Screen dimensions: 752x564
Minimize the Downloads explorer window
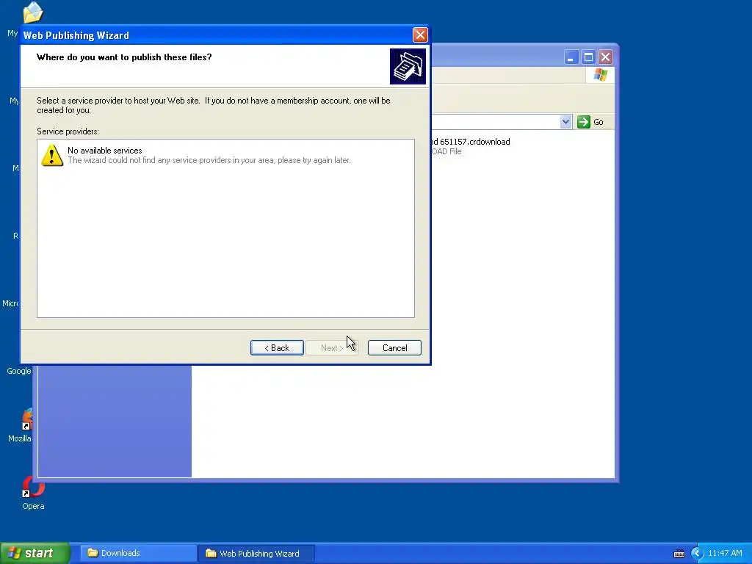[571, 57]
